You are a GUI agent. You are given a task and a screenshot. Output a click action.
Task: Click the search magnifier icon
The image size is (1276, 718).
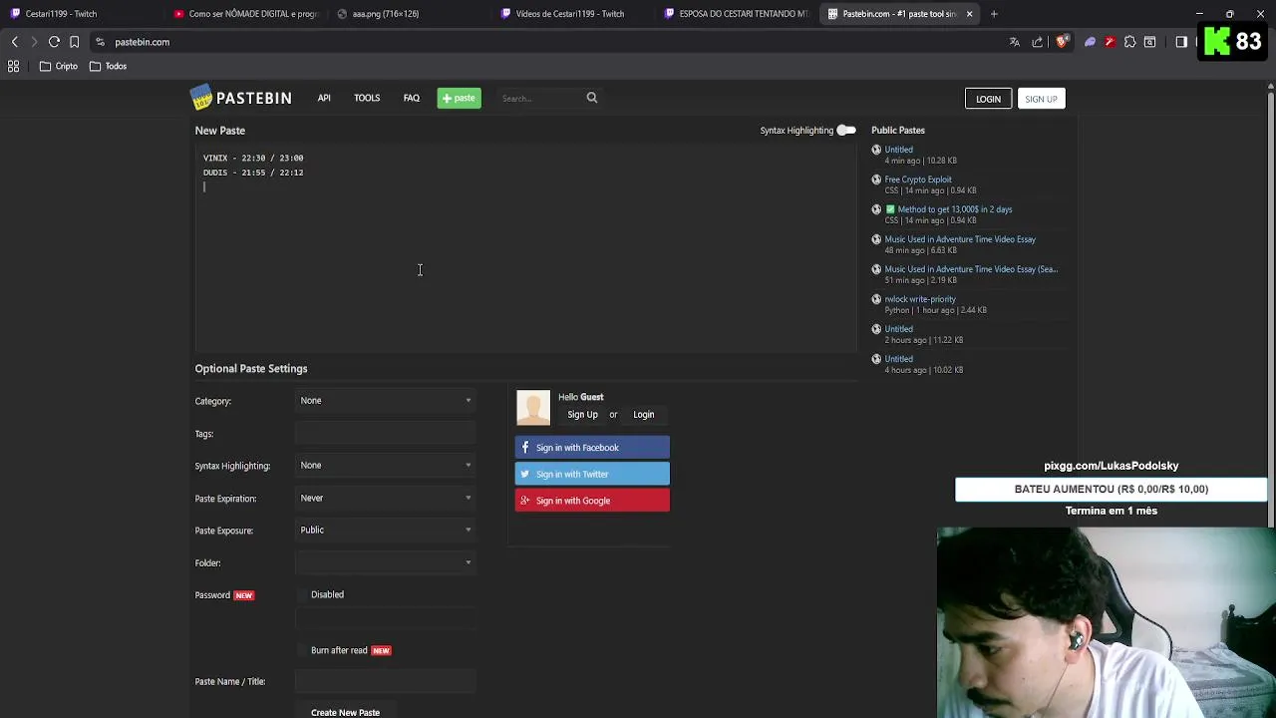[x=592, y=98]
